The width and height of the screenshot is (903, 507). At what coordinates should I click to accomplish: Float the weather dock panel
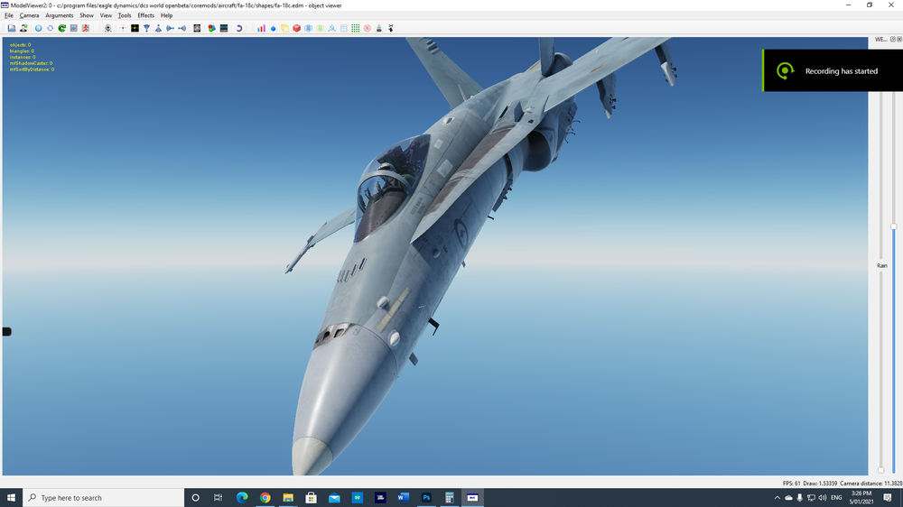coord(893,39)
